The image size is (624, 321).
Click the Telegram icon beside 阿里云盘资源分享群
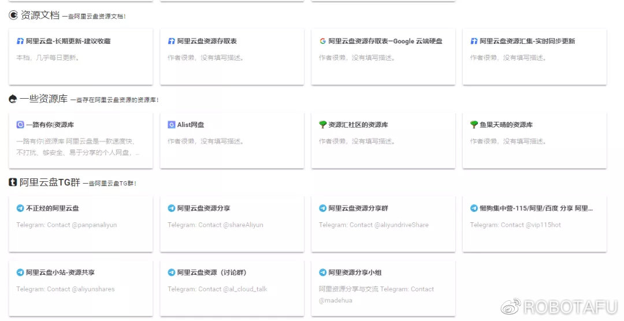323,208
